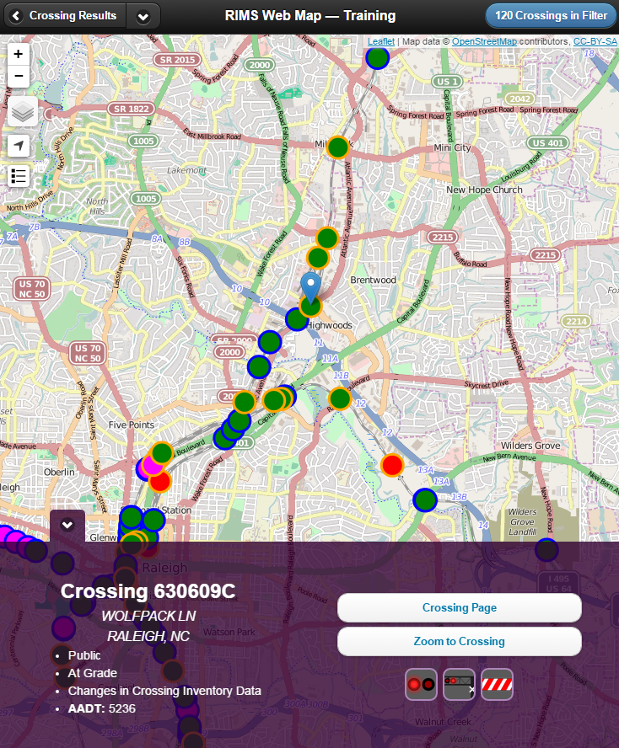The width and height of the screenshot is (619, 748).
Task: Open the OpenStreetMap link
Action: click(484, 41)
